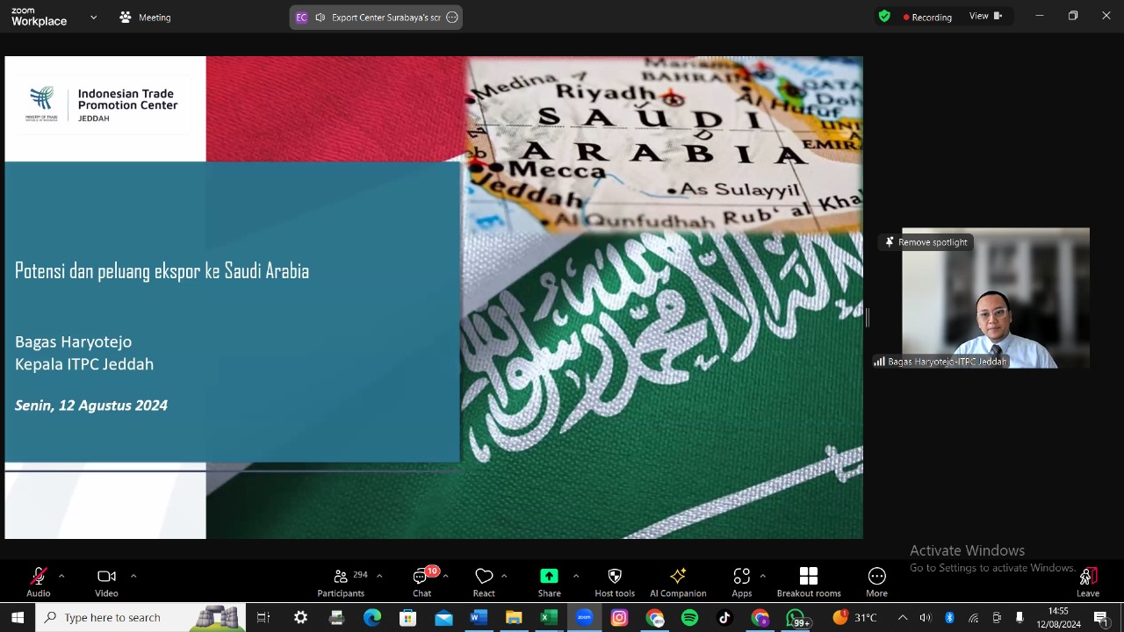Viewport: 1124px width, 632px height.
Task: Open Spotify from the taskbar
Action: coord(689,617)
